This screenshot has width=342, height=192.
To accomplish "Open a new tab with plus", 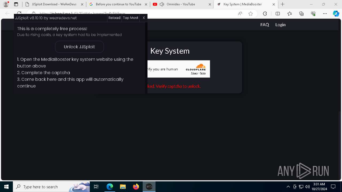I will click(283, 4).
